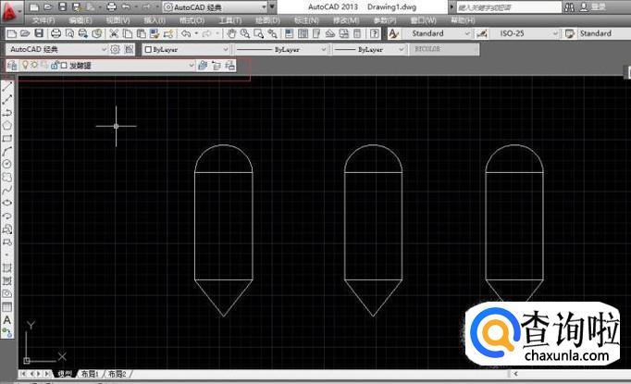Toggle layer on/off lightbulb icon
Viewport: 631px width, 384px height.
(x=25, y=66)
